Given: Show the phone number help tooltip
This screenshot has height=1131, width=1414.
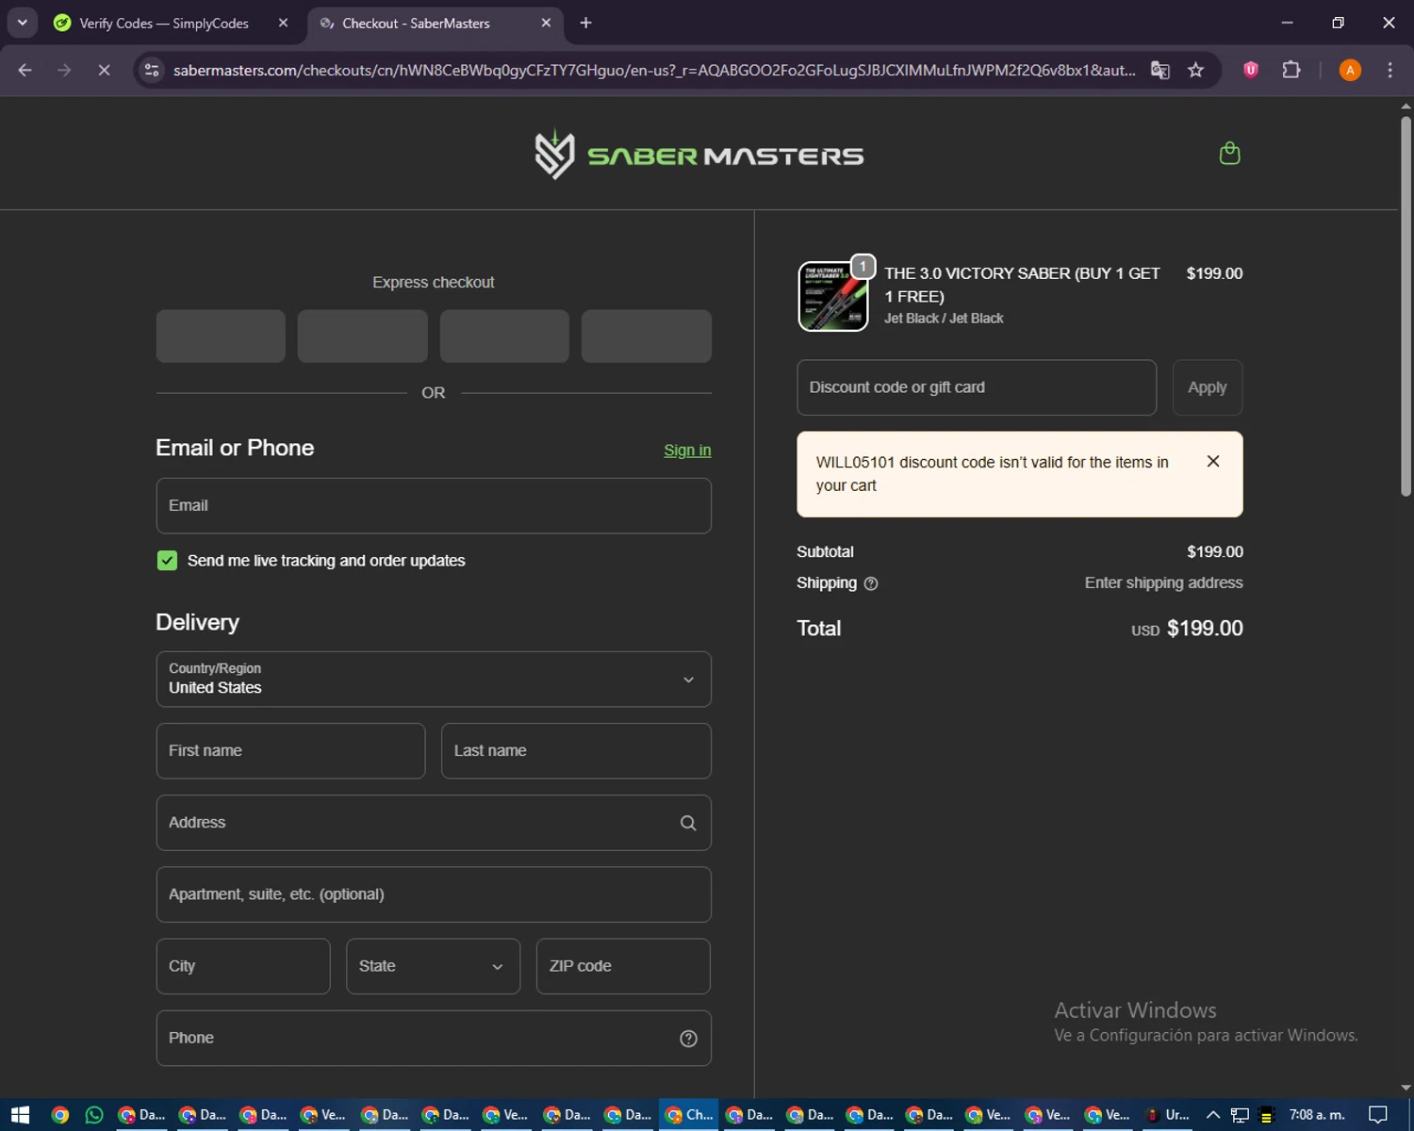Looking at the screenshot, I should 688,1038.
